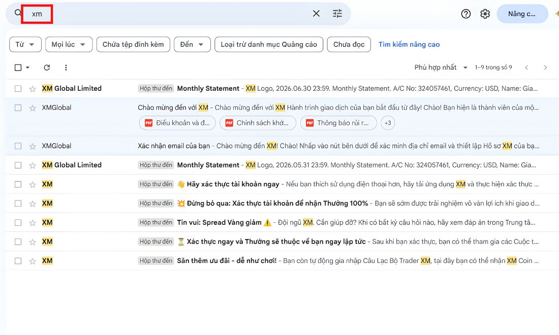Open the Thông báo rủi r... PDF attachment

pyautogui.click(x=338, y=123)
